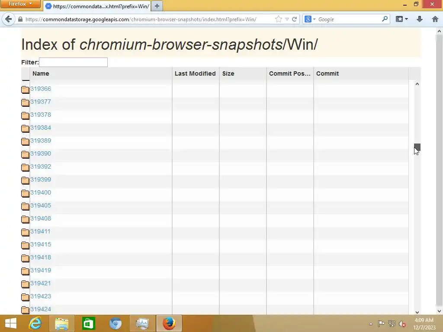Image resolution: width=443 pixels, height=332 pixels.
Task: Click the network tray icon
Action: click(x=392, y=324)
